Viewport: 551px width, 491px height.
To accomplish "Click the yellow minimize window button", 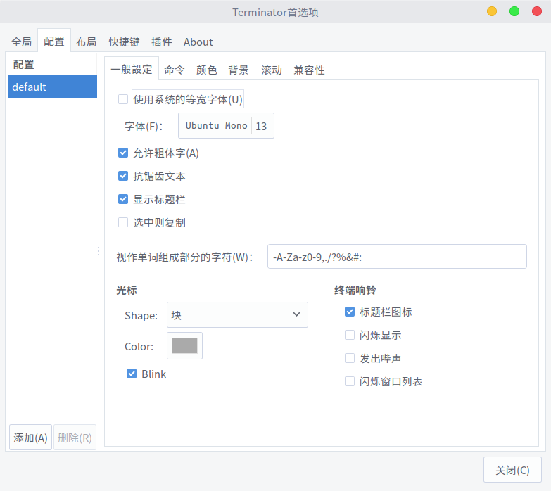I will 492,11.
